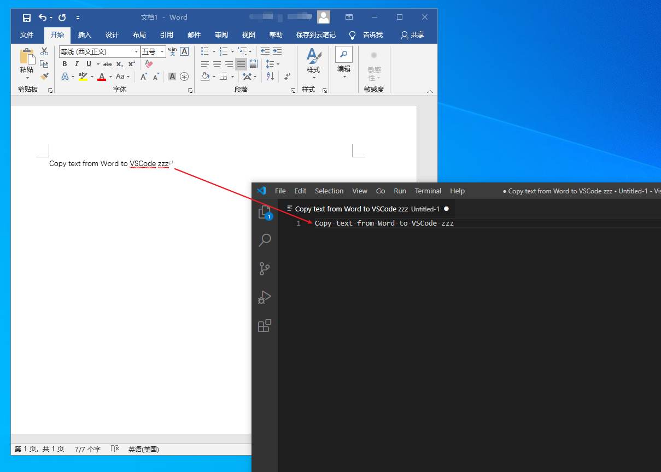Align text left in Word

click(x=205, y=64)
